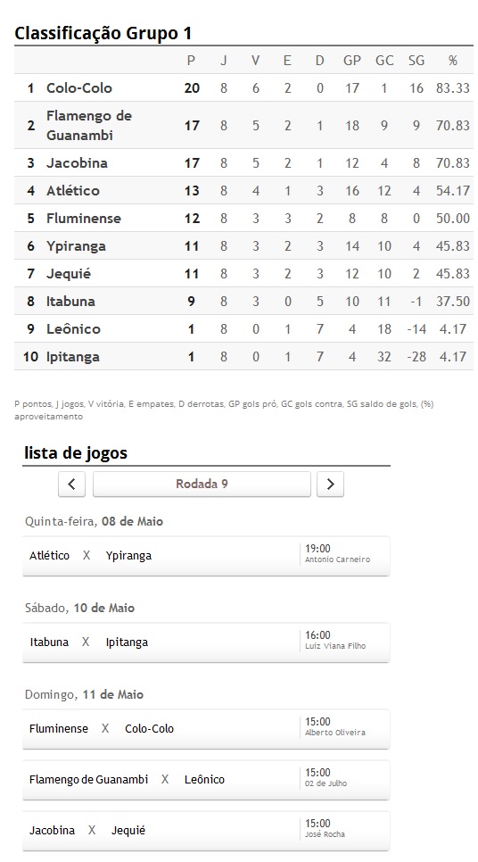Select Jequié team in standings table
The width and height of the screenshot is (478, 862).
(x=69, y=274)
